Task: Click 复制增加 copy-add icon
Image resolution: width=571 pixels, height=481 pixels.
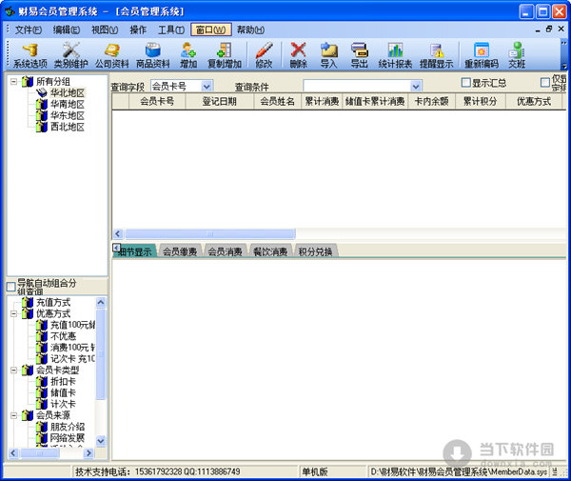Action: click(x=225, y=55)
